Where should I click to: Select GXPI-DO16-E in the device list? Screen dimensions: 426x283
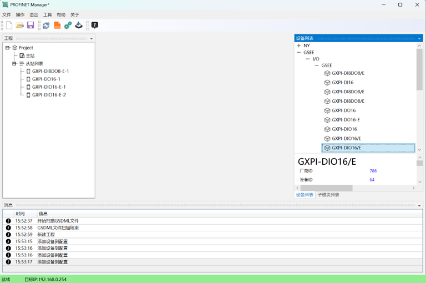346,120
